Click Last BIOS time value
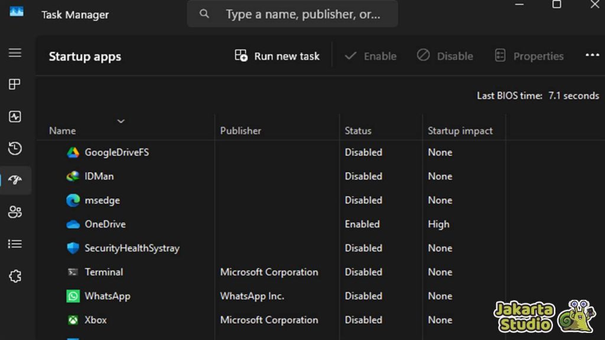This screenshot has height=340, width=605. (573, 96)
